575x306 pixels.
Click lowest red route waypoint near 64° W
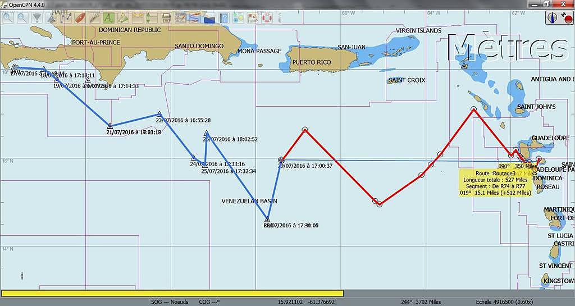(x=379, y=204)
